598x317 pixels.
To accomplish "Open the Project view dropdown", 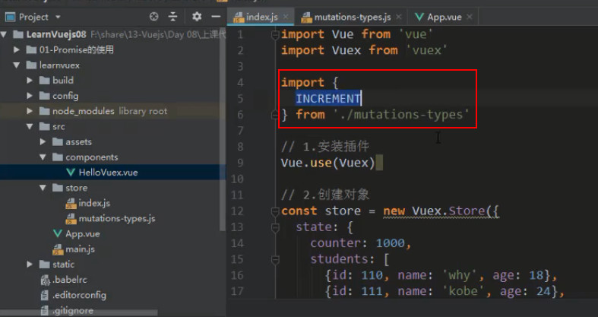I will pos(58,17).
